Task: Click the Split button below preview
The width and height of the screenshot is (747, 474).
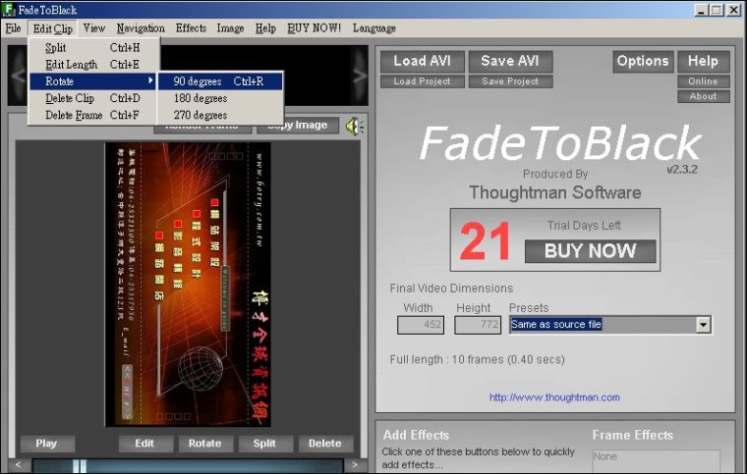Action: (264, 444)
